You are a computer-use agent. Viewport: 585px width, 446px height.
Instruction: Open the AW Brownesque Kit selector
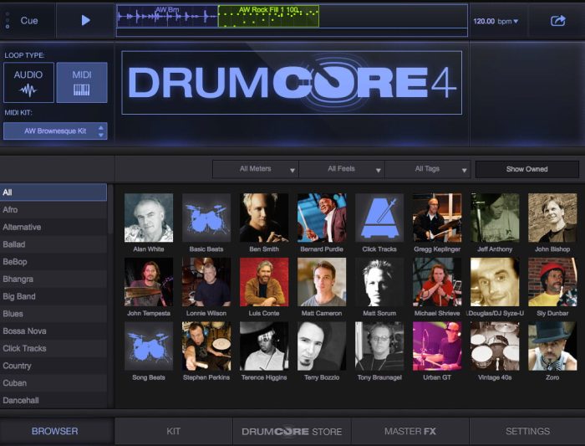(55, 131)
